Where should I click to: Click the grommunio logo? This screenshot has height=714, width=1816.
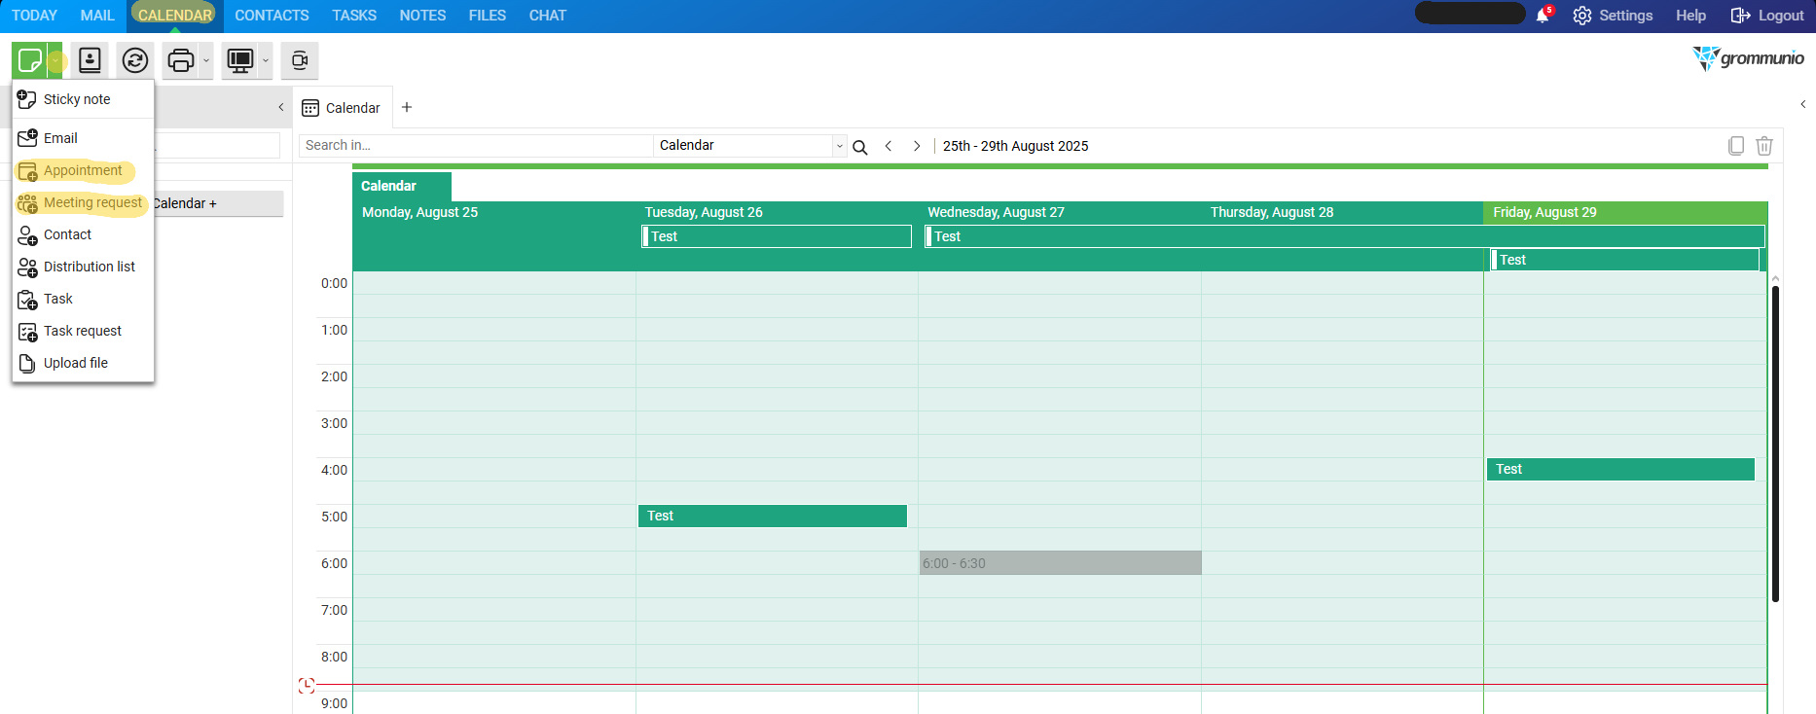tap(1749, 58)
